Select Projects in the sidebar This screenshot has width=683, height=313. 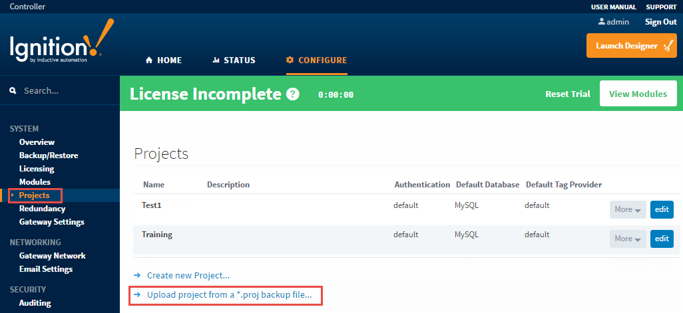tap(35, 195)
